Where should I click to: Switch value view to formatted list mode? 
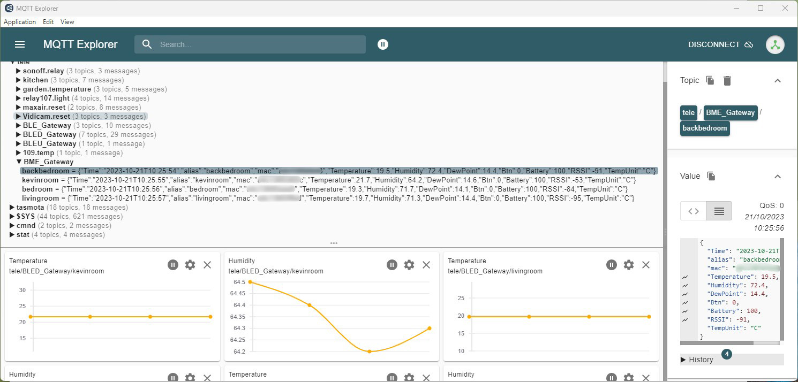(719, 211)
